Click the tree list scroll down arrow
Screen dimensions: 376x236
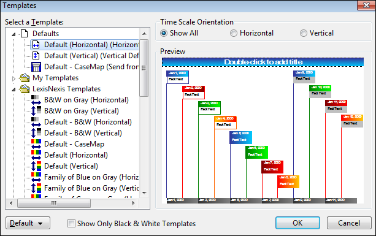tap(144, 193)
